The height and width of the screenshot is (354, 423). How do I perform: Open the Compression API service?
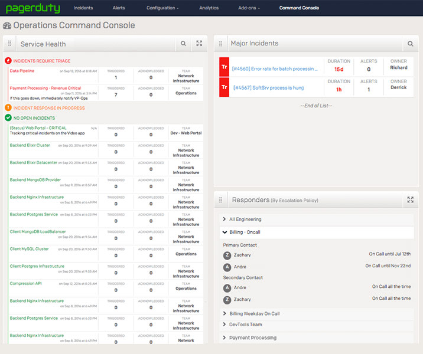(25, 283)
